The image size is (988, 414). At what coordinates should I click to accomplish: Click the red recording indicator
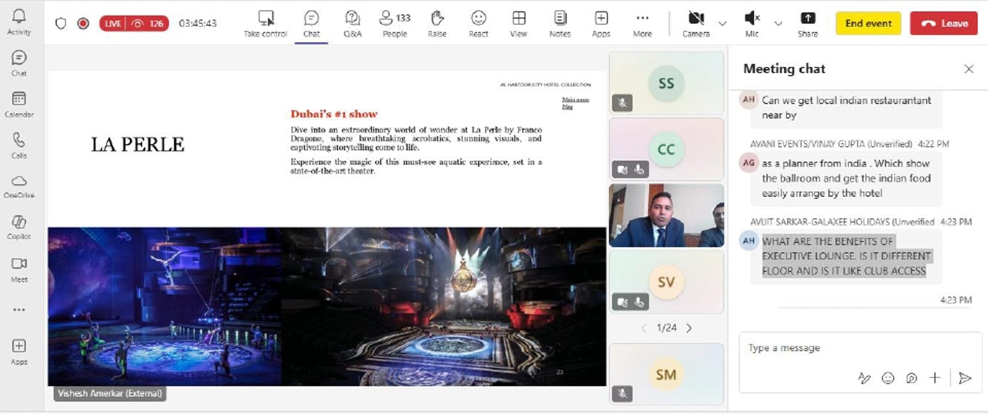(83, 24)
